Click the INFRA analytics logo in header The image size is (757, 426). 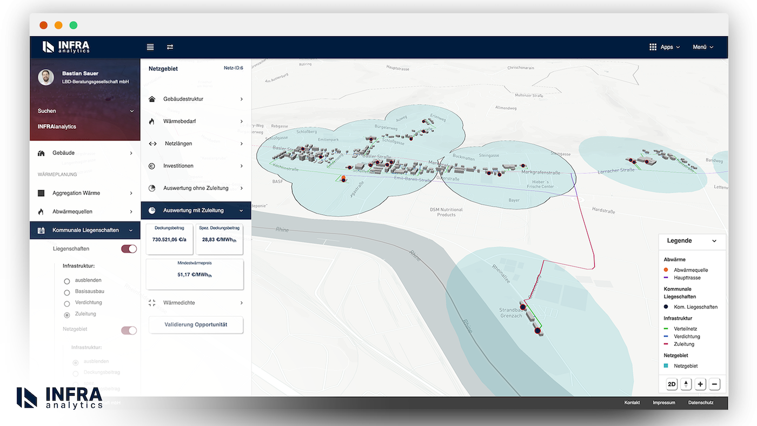(x=66, y=47)
